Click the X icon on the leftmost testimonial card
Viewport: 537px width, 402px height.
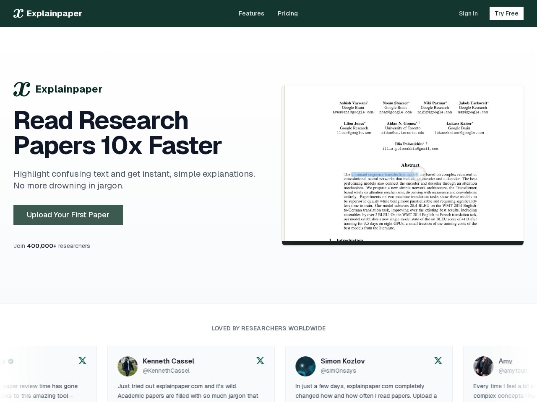tap(82, 361)
